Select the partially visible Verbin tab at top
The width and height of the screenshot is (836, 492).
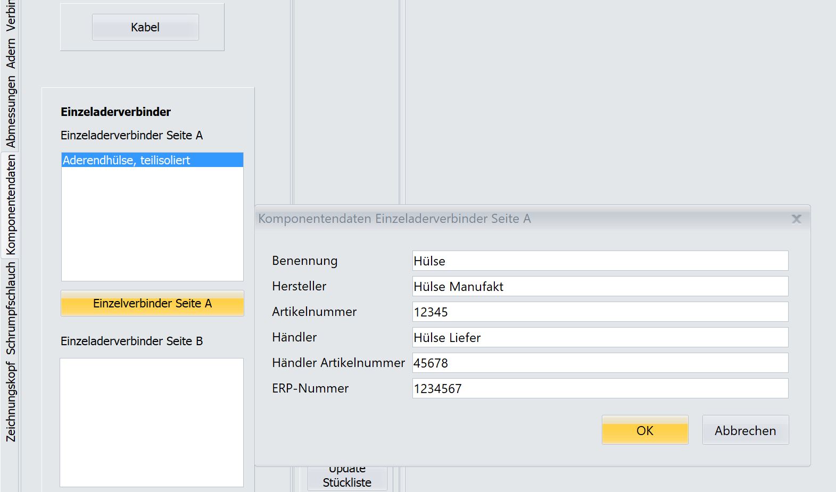pos(11,16)
